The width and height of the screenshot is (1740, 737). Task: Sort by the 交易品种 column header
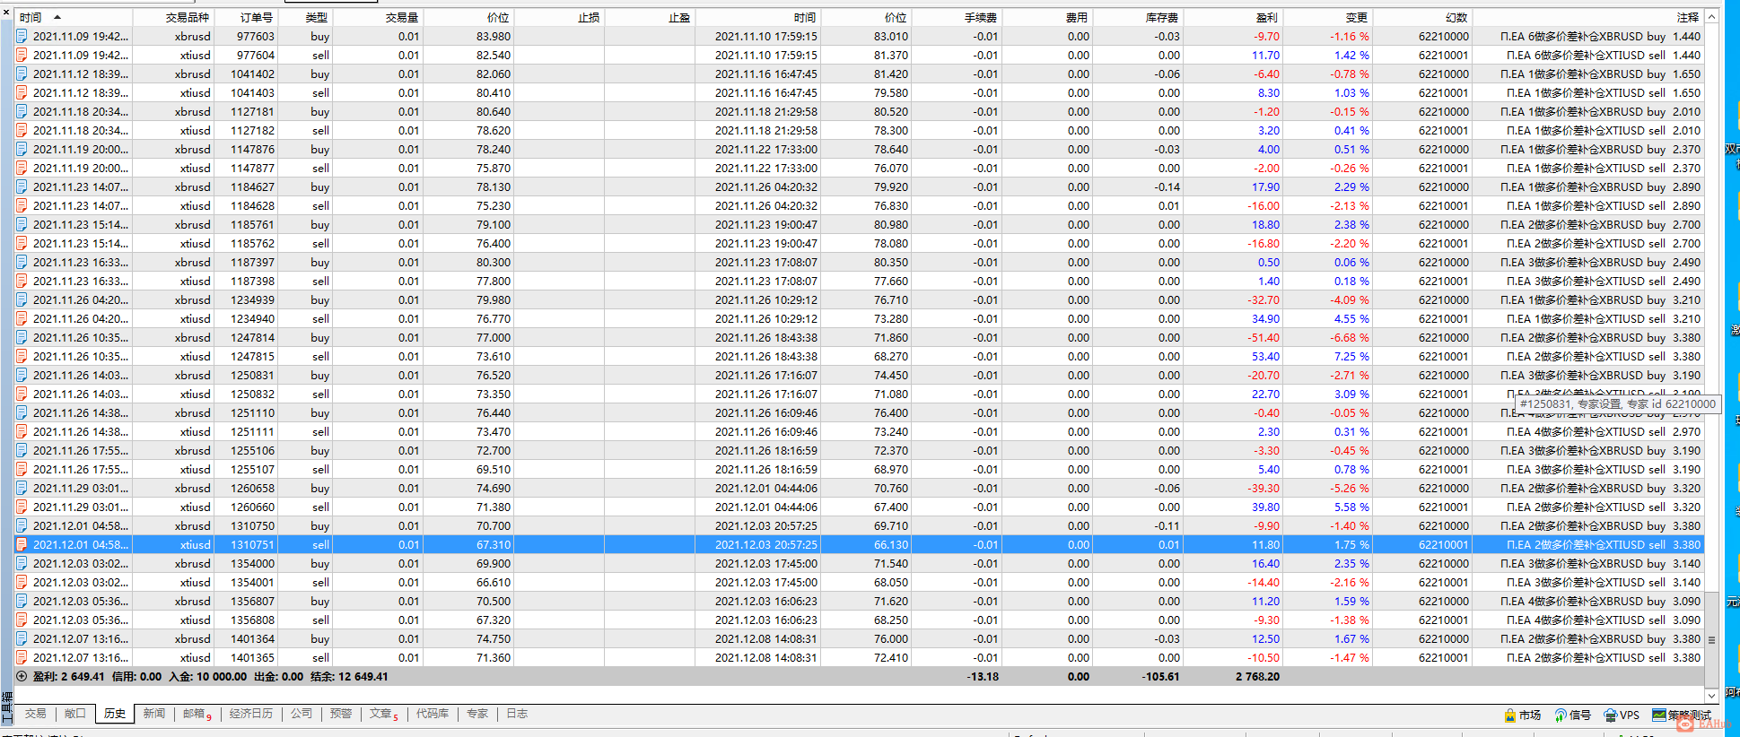173,17
